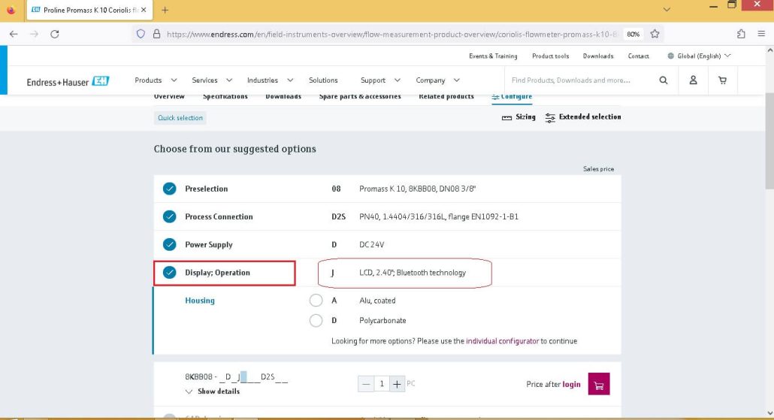Open a new browser tab
The height and width of the screenshot is (420, 774).
tap(165, 10)
